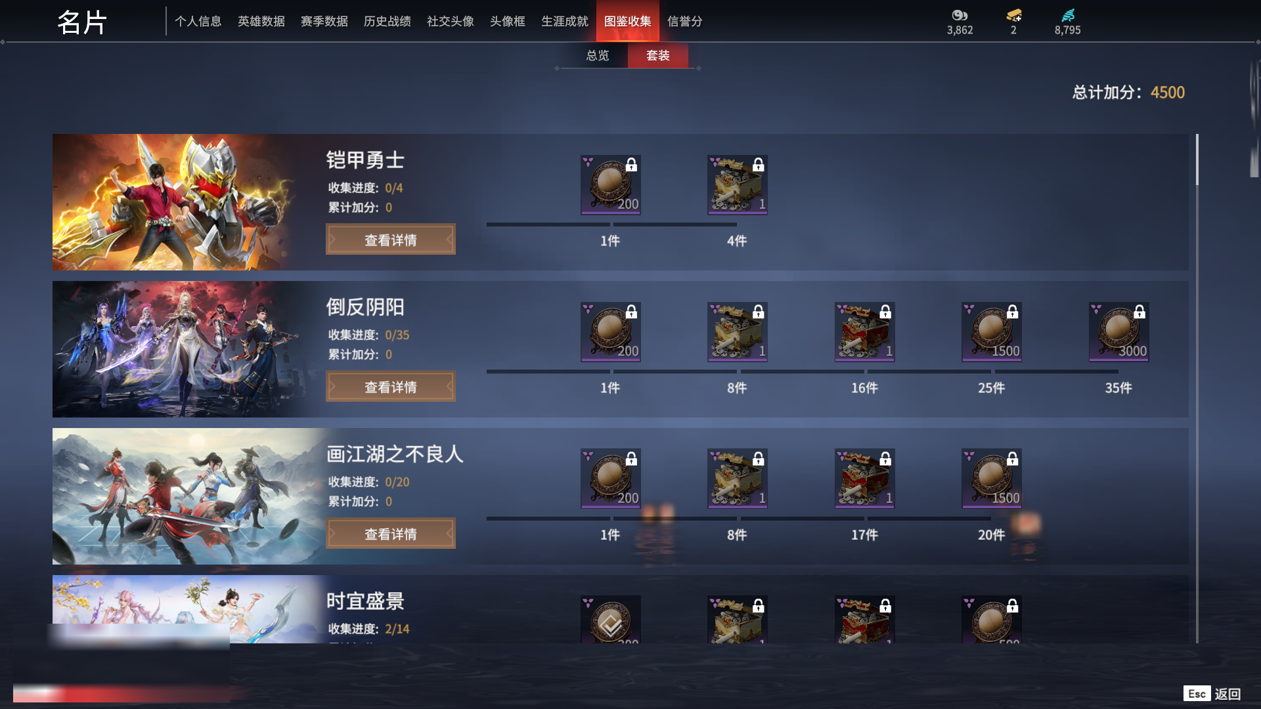Click the 1500 coin reward in 画江湖之不良人
This screenshot has width=1261, height=709.
991,479
